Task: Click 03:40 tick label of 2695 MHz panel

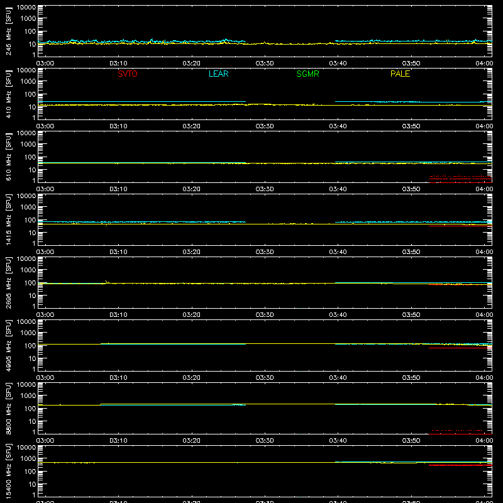Action: click(338, 315)
